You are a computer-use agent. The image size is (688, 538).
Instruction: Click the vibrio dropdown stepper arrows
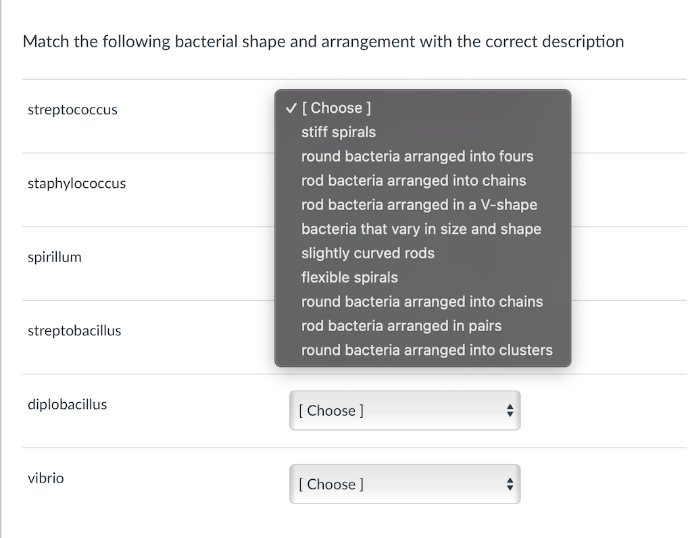point(510,484)
